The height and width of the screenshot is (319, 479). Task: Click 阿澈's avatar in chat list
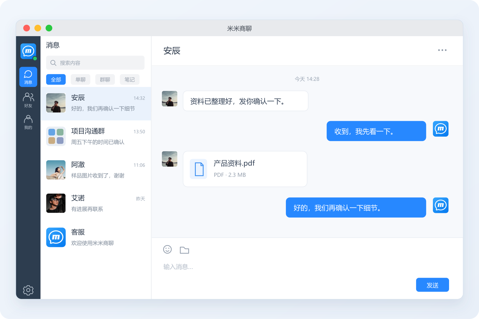[56, 170]
